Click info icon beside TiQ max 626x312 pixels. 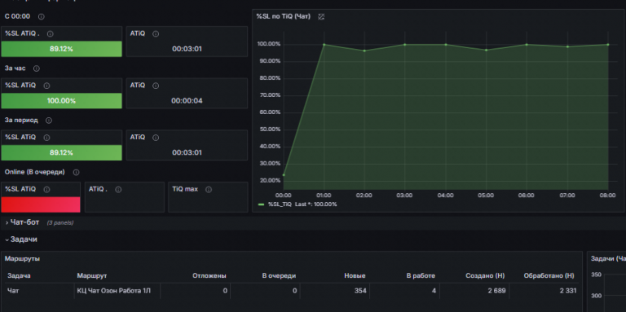tap(209, 190)
